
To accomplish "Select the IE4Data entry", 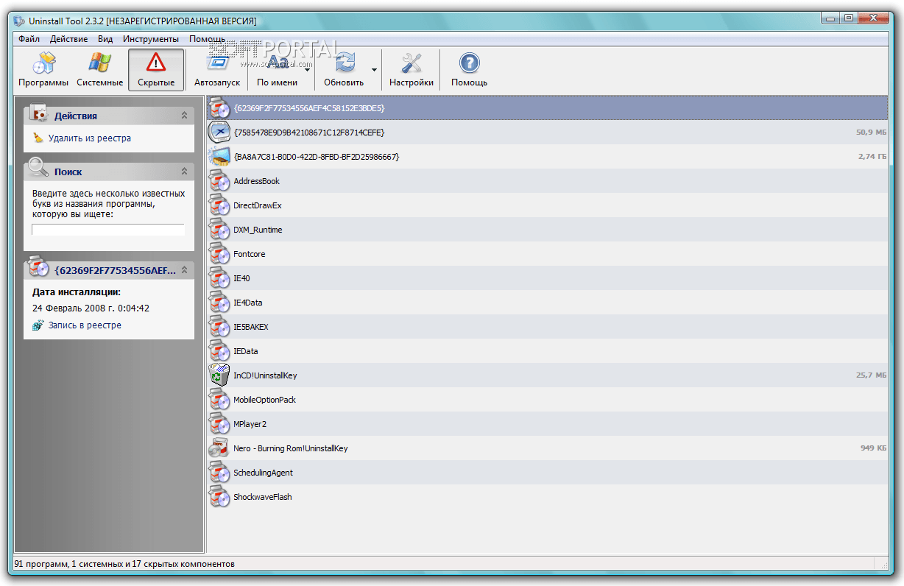I will pyautogui.click(x=547, y=303).
